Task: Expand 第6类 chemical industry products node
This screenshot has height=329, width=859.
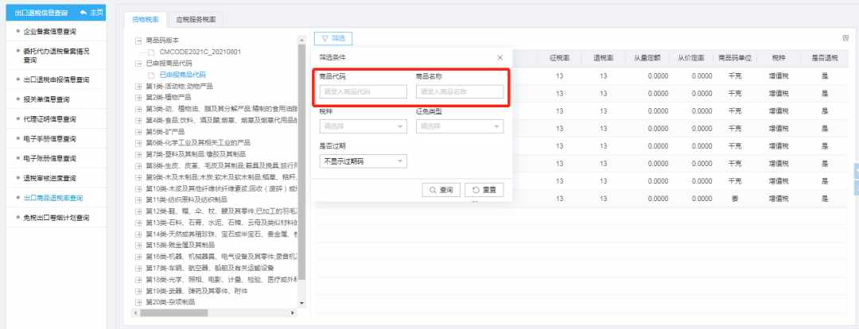Action: 138,143
